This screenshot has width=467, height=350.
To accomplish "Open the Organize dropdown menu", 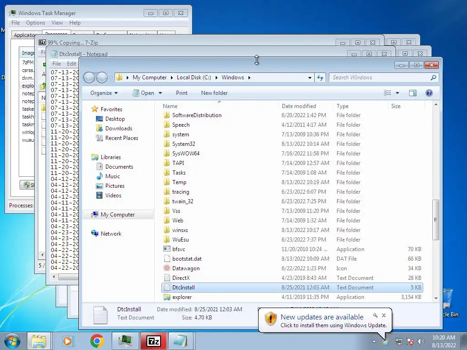I will [104, 93].
